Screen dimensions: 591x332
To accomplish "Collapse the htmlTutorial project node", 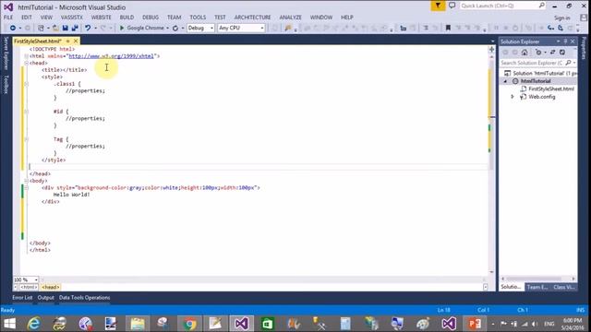I will click(505, 81).
